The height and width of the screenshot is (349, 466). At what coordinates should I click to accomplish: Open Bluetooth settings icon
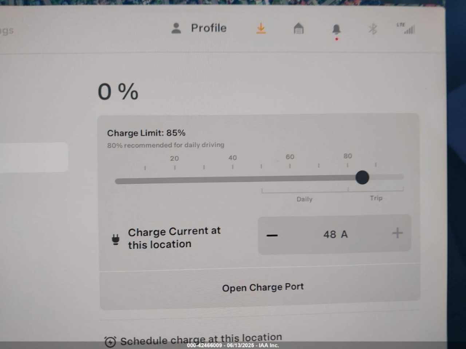pos(372,29)
